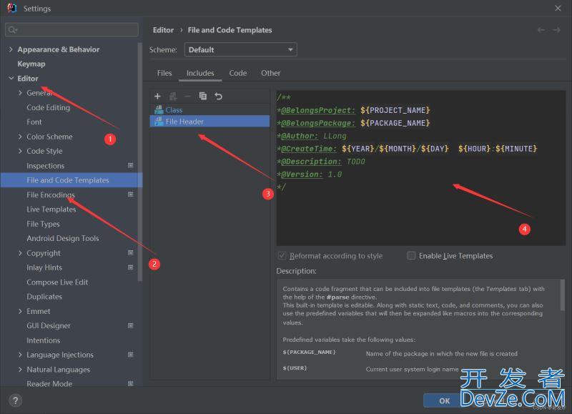Click the remove template minus icon

tap(187, 97)
